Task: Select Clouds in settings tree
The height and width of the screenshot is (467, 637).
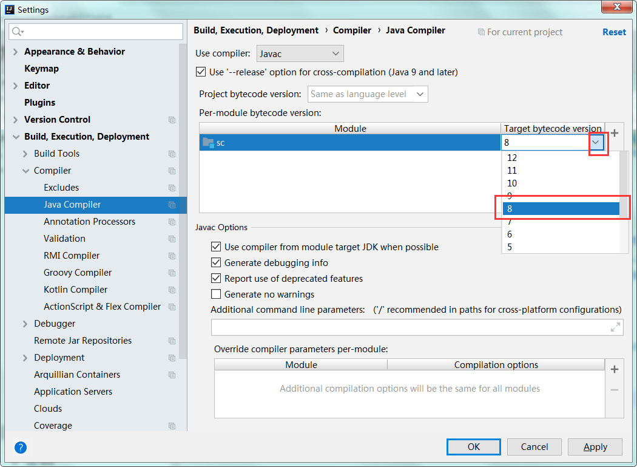Action: [48, 409]
